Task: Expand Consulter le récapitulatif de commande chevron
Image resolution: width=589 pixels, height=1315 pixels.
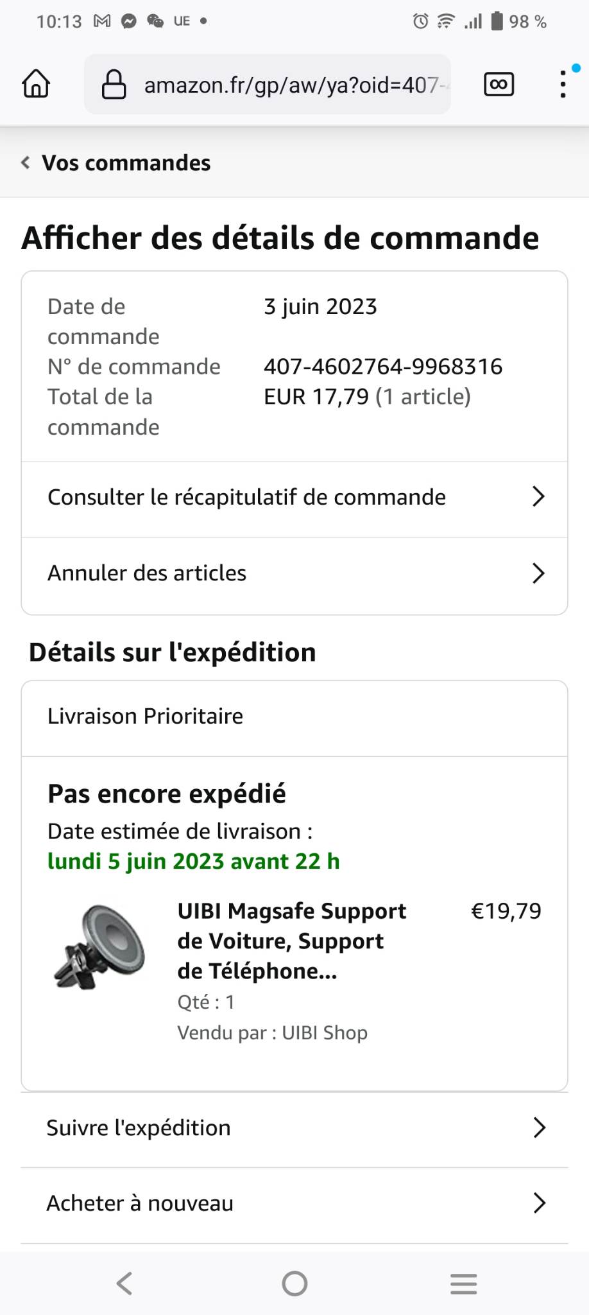Action: [x=538, y=497]
